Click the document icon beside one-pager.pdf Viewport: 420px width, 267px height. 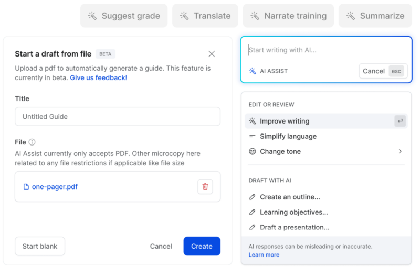click(26, 186)
